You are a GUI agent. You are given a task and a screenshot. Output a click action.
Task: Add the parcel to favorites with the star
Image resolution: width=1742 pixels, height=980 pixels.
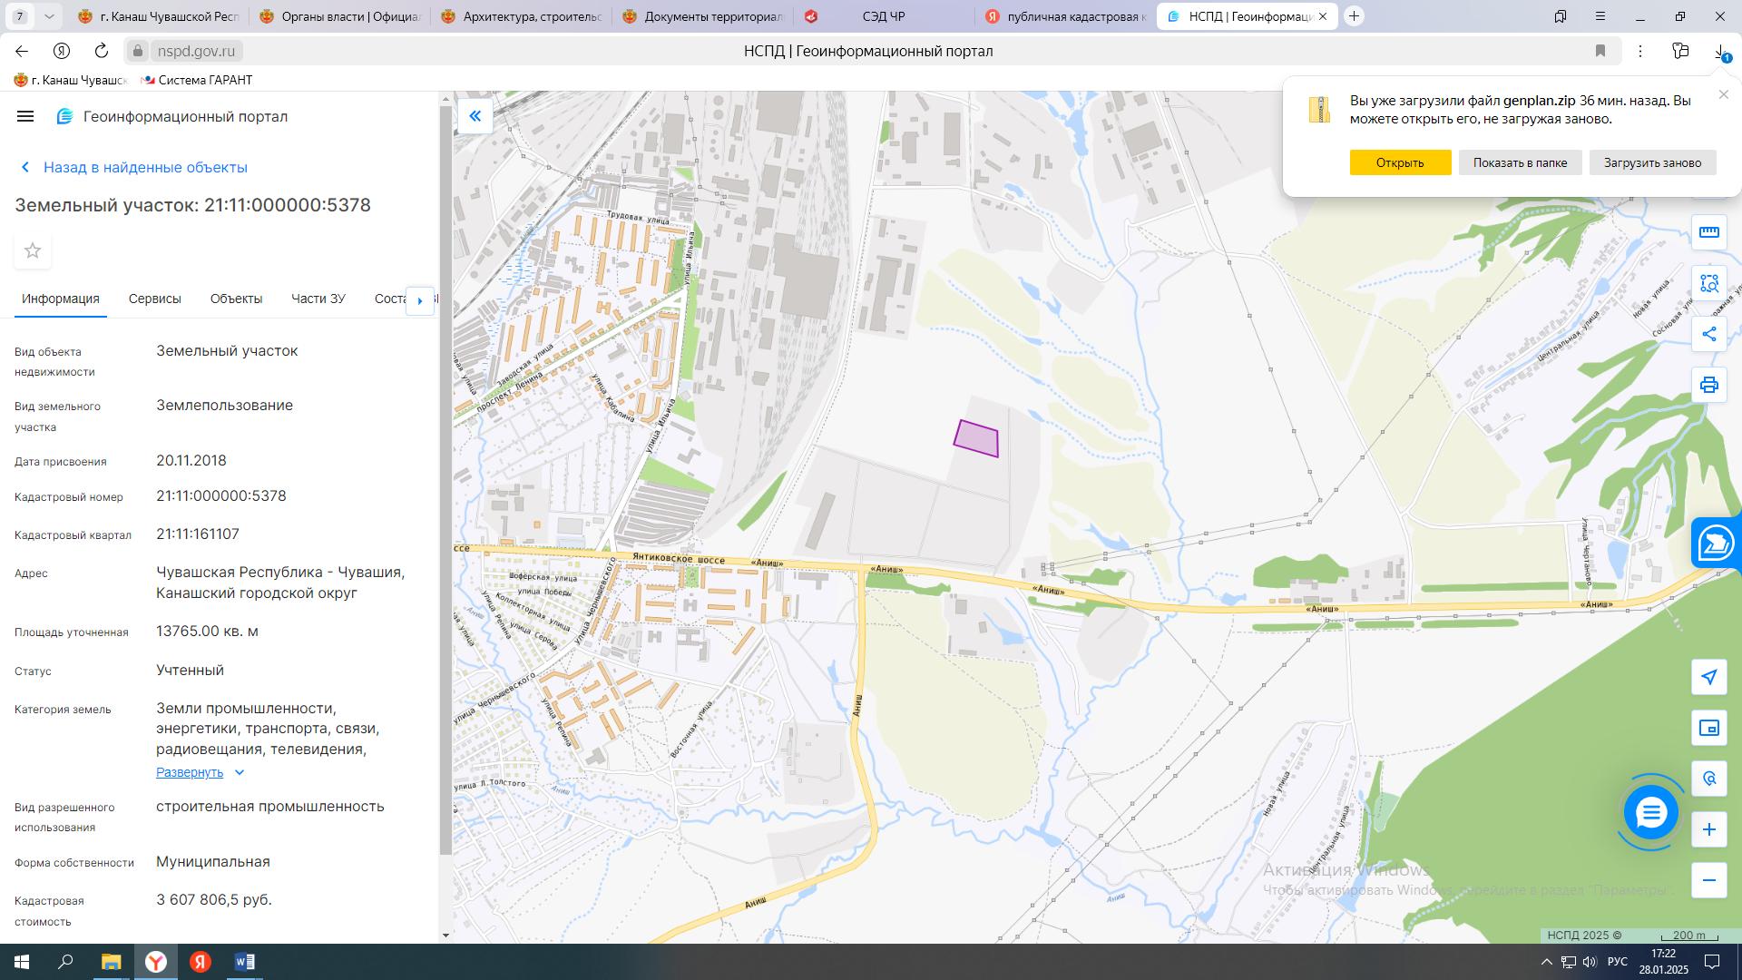(x=33, y=250)
